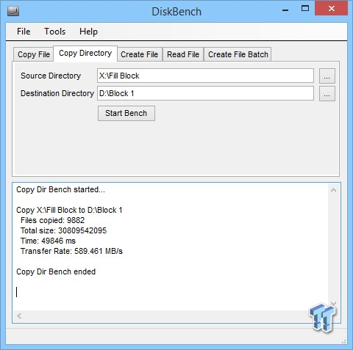Viewport: 353px width, 350px height.
Task: Click the 'Total size: 30809542095' line
Action: click(63, 230)
